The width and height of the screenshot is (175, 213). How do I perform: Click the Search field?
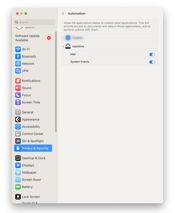[35, 22]
